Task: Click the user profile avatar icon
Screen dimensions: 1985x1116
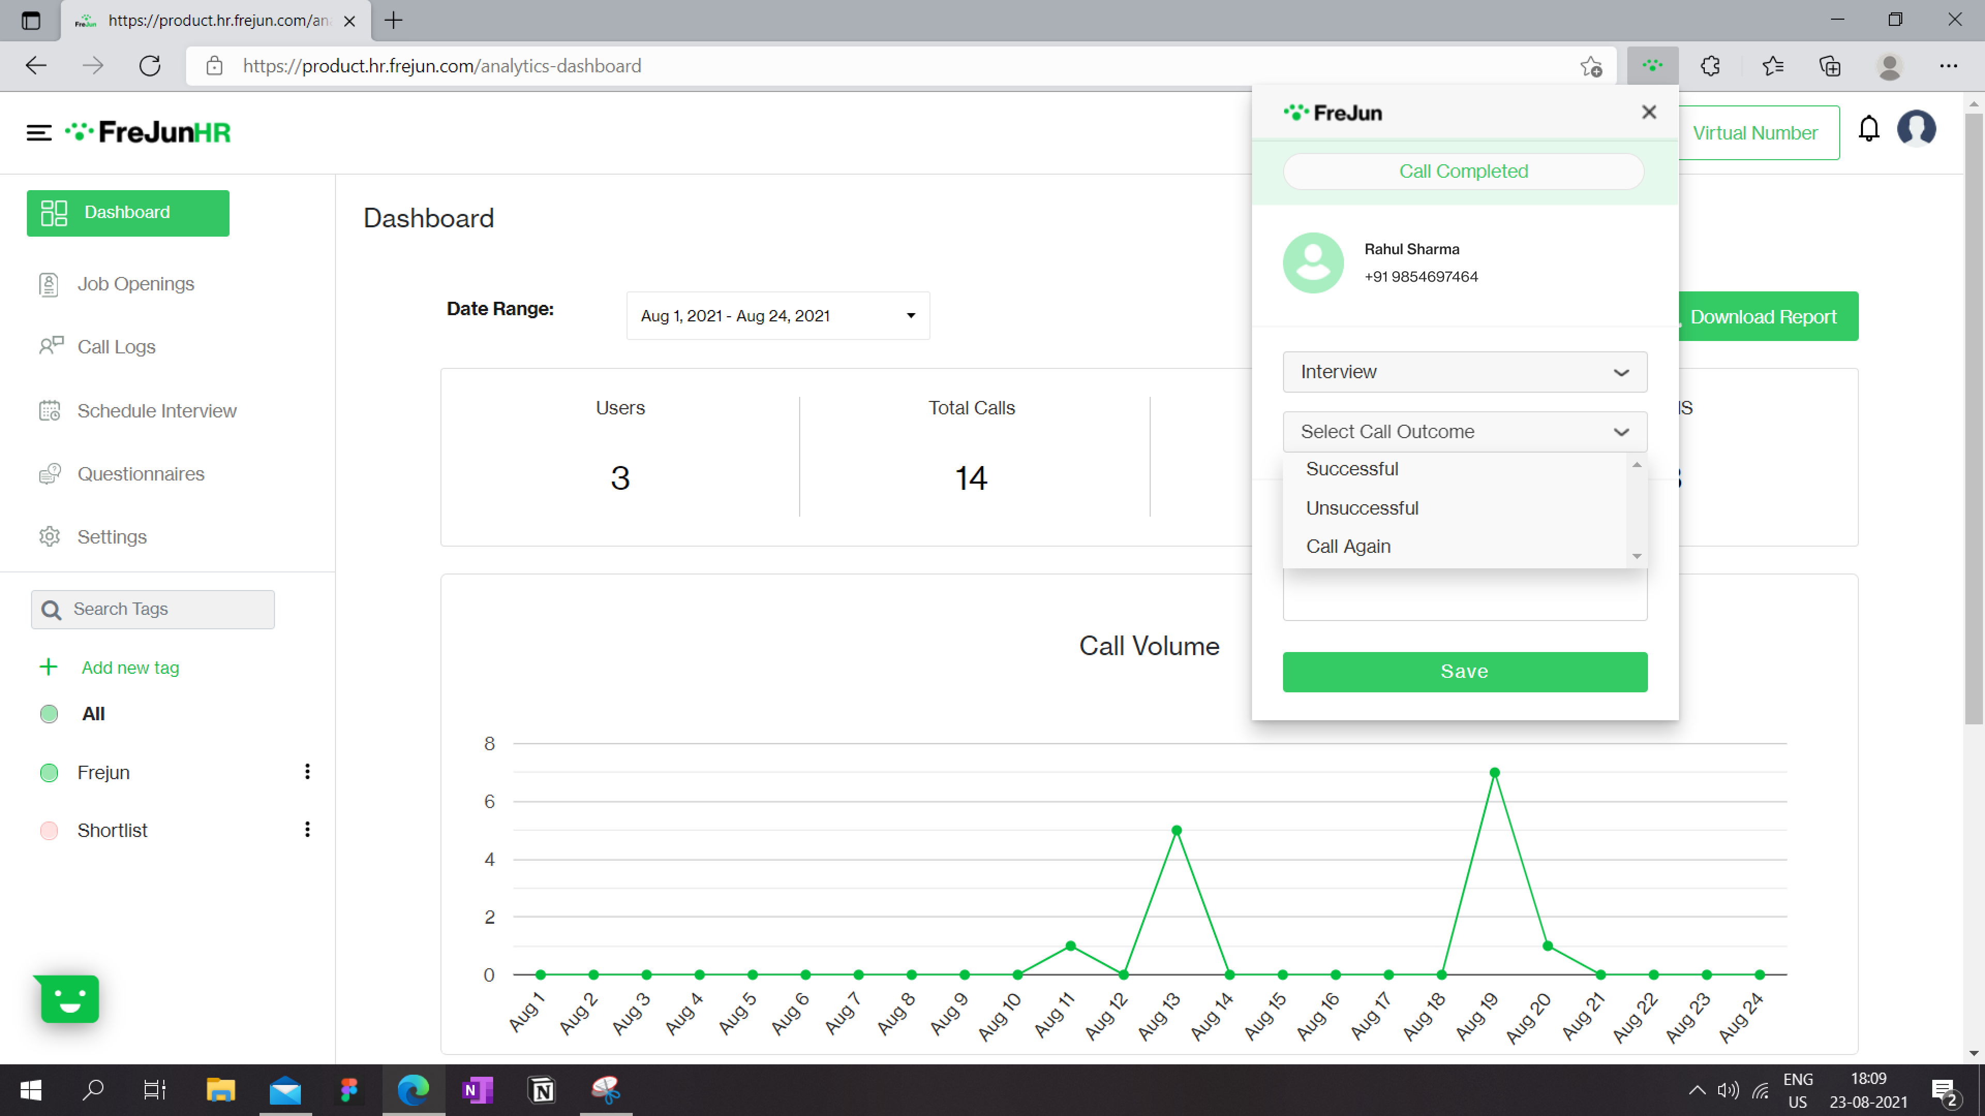Action: point(1916,129)
